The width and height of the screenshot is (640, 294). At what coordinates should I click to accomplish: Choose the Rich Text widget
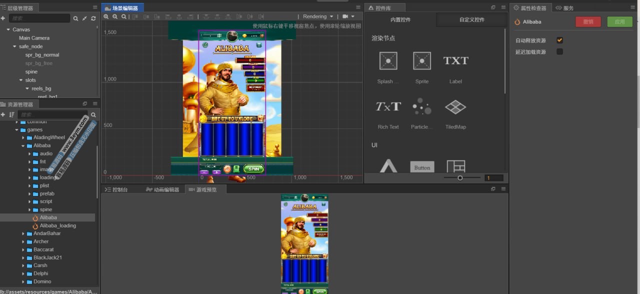tap(388, 106)
